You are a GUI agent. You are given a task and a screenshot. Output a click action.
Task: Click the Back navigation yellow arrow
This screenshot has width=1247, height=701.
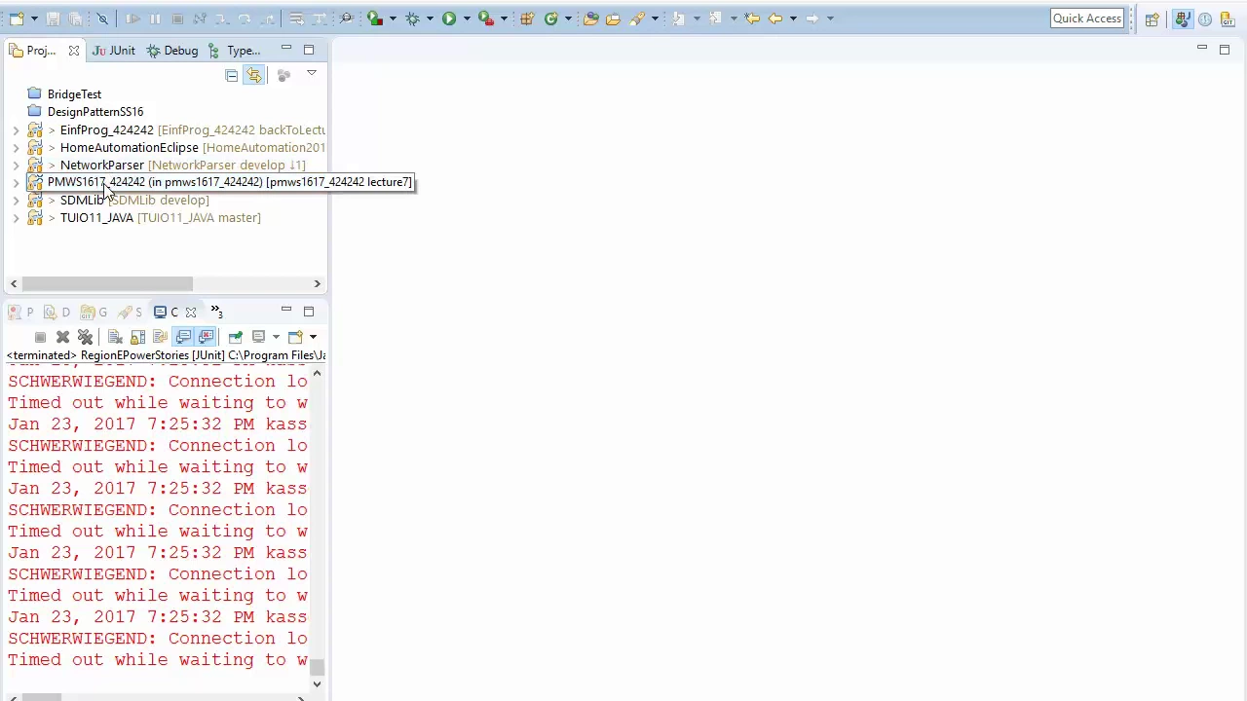[x=775, y=18]
